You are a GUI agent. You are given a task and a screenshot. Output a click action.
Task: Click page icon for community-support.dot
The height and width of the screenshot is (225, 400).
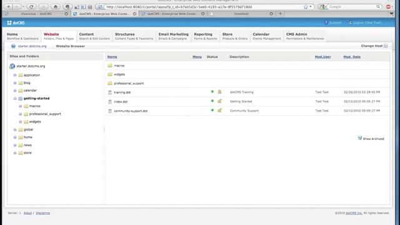[x=110, y=111]
